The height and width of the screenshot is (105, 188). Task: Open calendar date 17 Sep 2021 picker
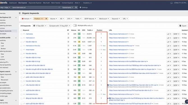pyautogui.click(x=40, y=26)
